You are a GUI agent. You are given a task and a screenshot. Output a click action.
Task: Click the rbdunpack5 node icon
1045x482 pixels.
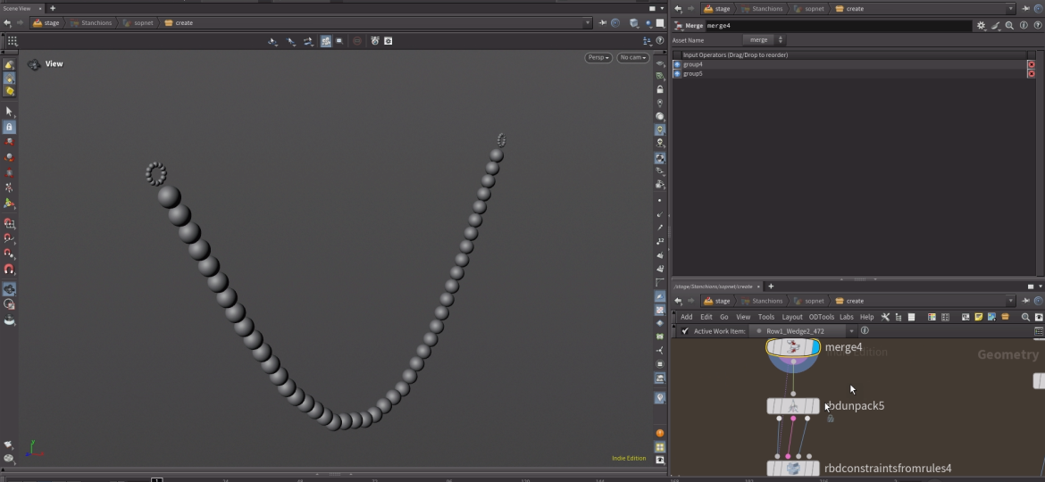(x=792, y=406)
